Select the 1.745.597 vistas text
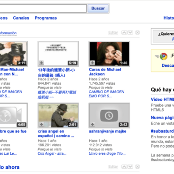 [x=102, y=83]
